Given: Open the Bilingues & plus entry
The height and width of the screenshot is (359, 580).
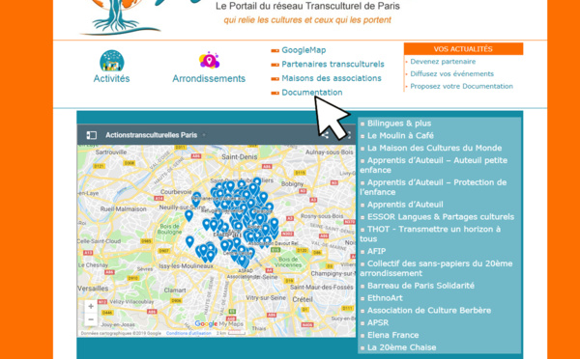Looking at the screenshot, I should tap(399, 124).
